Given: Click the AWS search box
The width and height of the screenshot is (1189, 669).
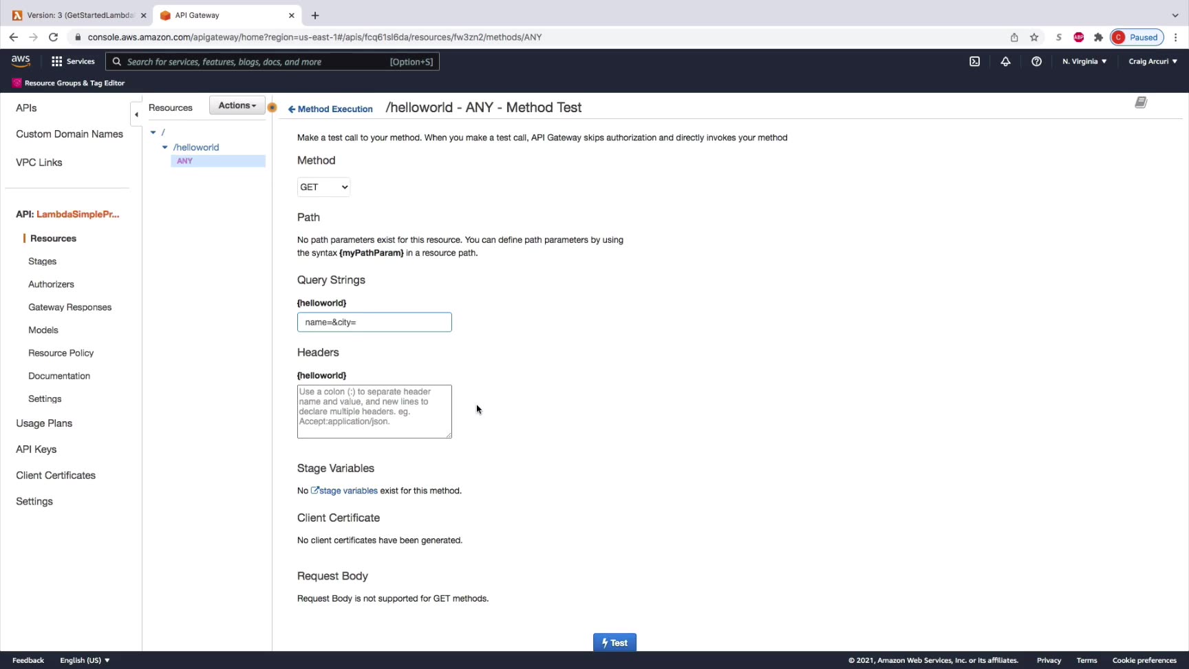Looking at the screenshot, I should [x=272, y=61].
